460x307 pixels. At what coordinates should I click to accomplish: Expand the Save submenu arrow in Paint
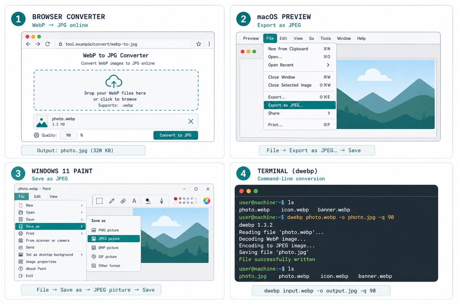coord(82,219)
